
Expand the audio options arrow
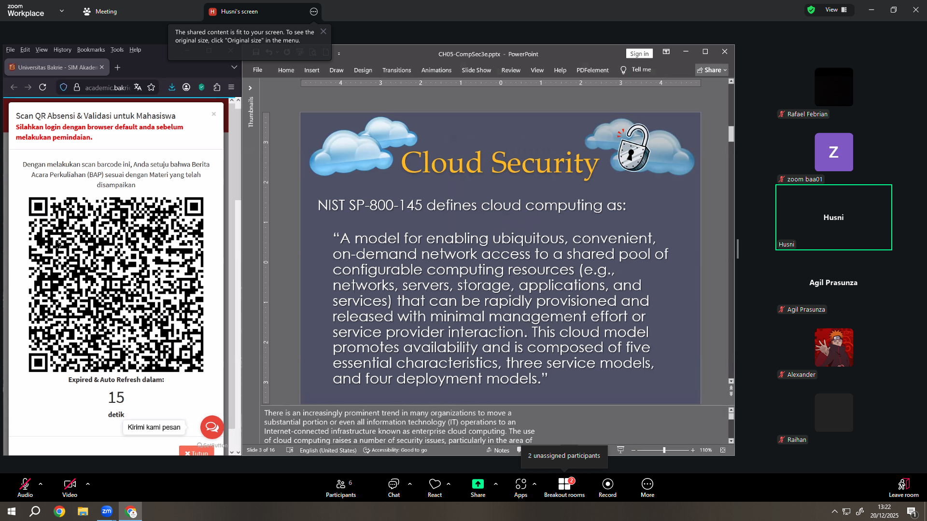[41, 483]
